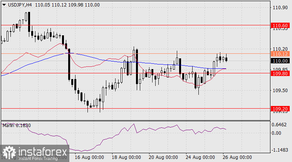Viewport: 292px width, 162px height.
Task: Click the 110.20 price scale value
Action: [280, 49]
